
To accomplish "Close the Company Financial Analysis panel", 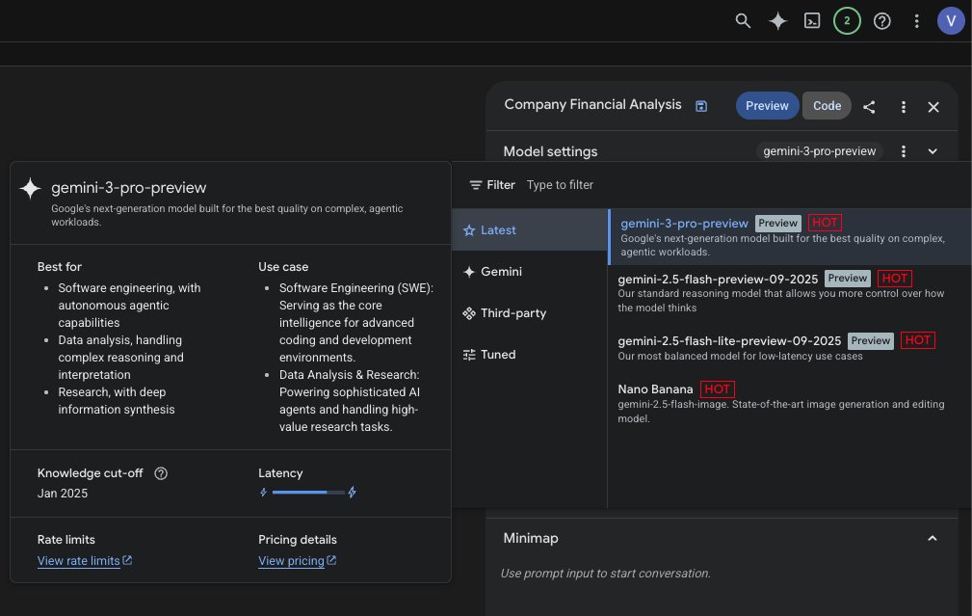I will [933, 107].
